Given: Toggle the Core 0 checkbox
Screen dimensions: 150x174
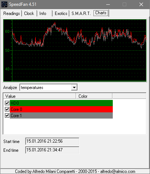Looking at the screenshot, I should click(7, 109).
